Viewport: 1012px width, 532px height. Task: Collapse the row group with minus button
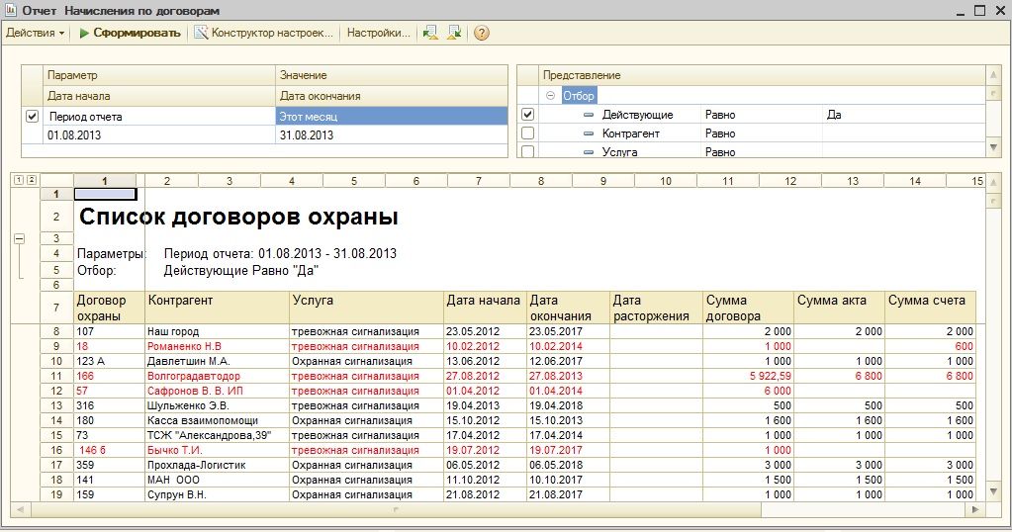[x=20, y=238]
